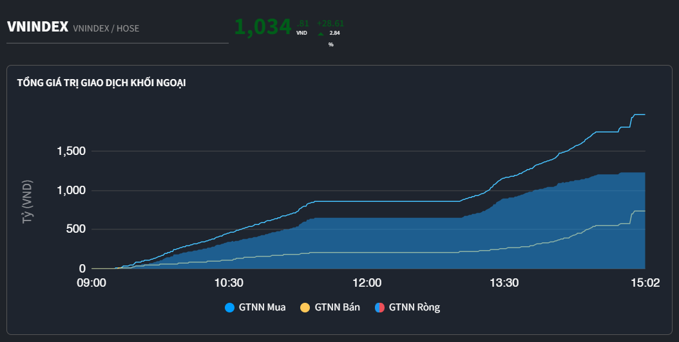Click the 10:30 time axis label
This screenshot has height=342, width=679.
229,283
